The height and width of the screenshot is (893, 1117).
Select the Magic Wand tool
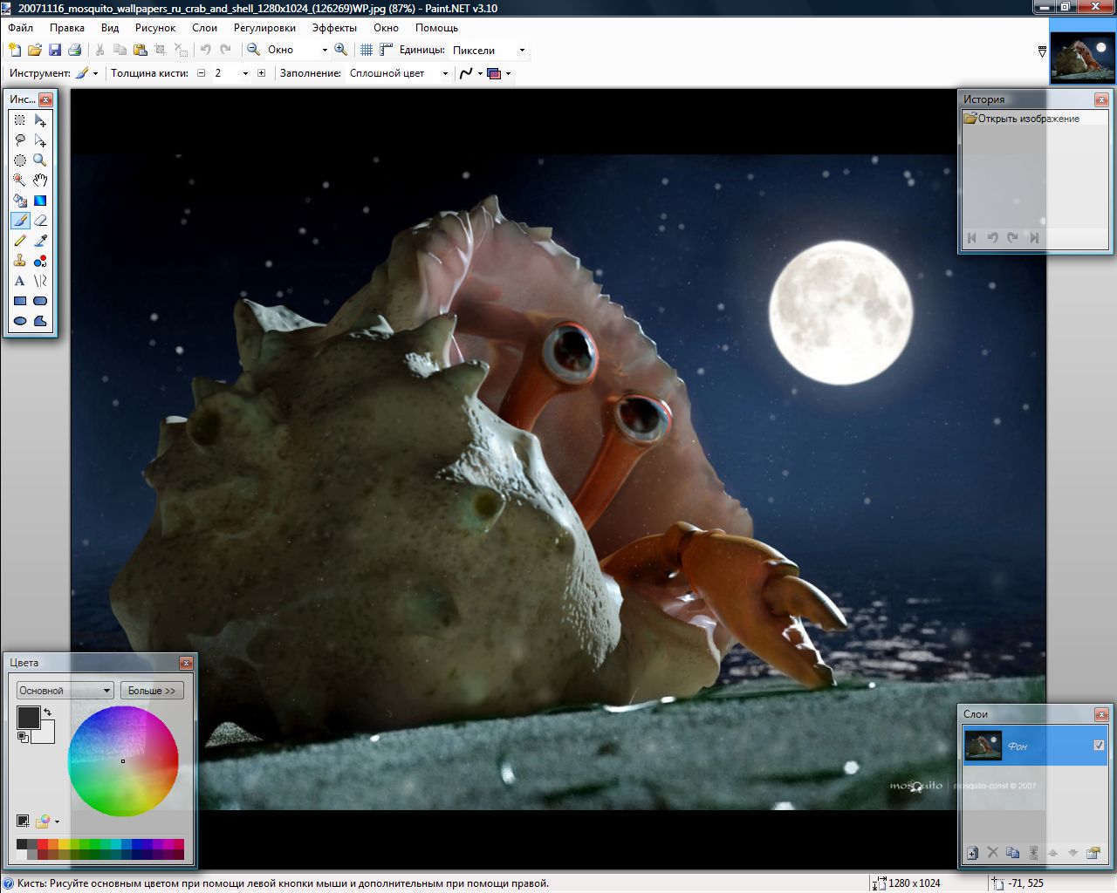20,181
